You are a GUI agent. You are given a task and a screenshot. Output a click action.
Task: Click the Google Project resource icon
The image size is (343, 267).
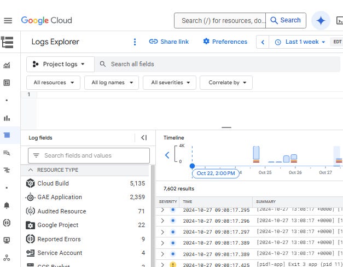click(31, 225)
